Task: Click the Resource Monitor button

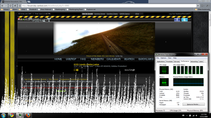Action: (194, 104)
